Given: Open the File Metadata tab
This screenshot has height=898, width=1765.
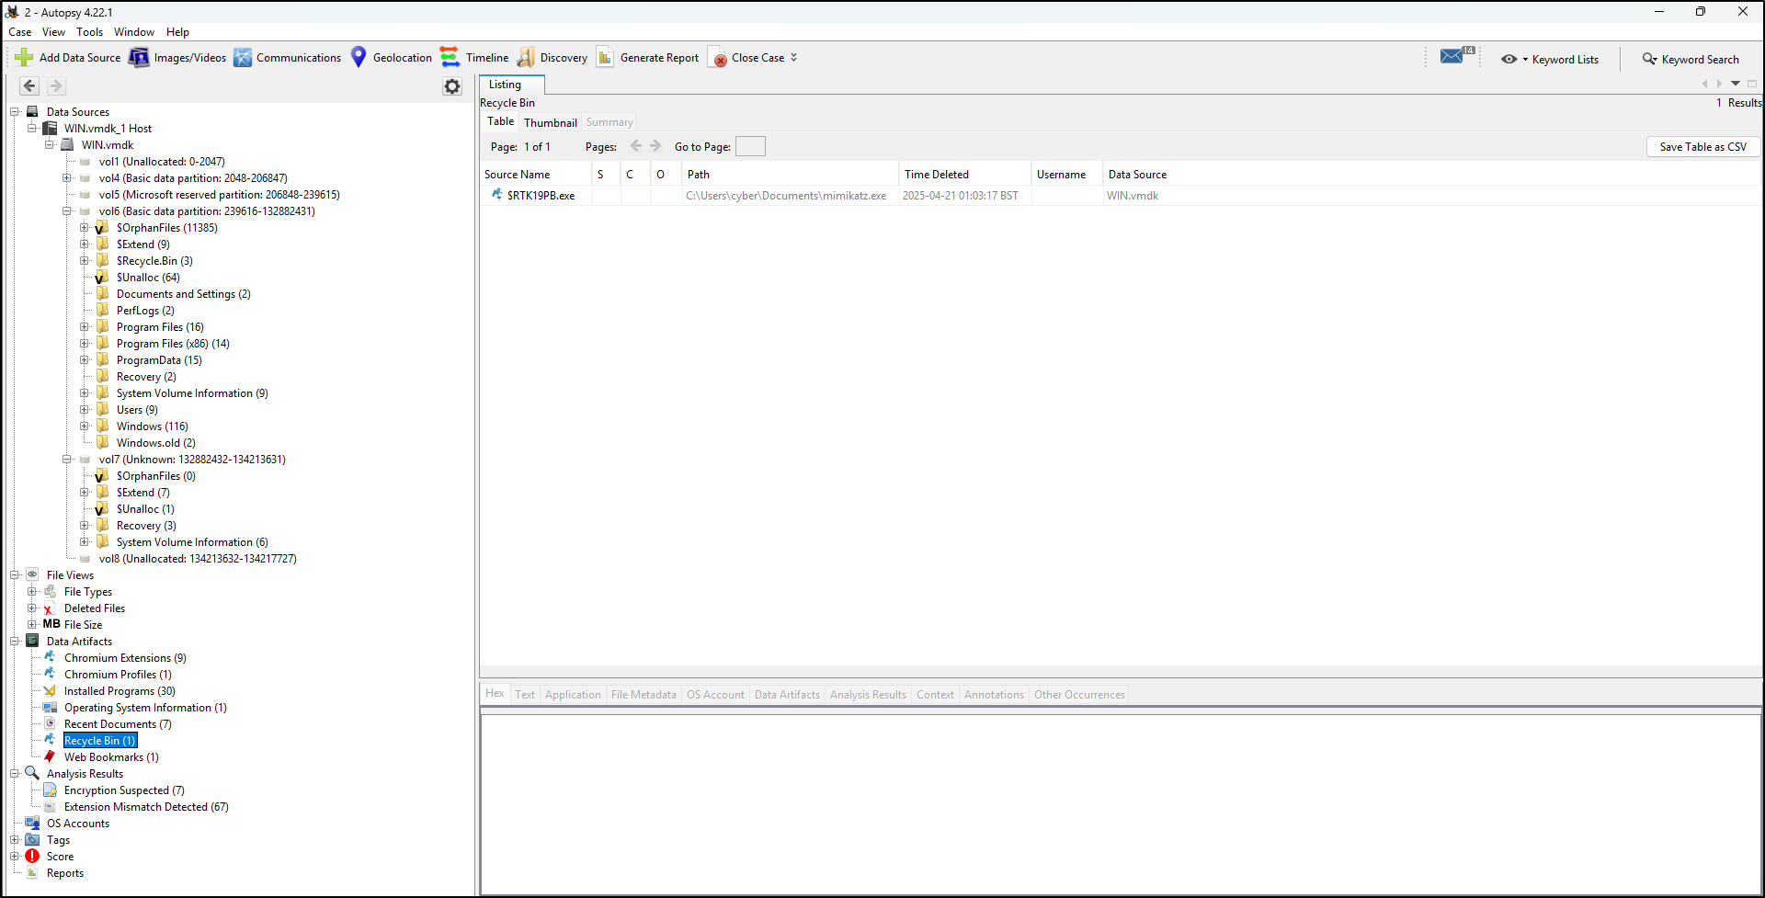Looking at the screenshot, I should (643, 695).
